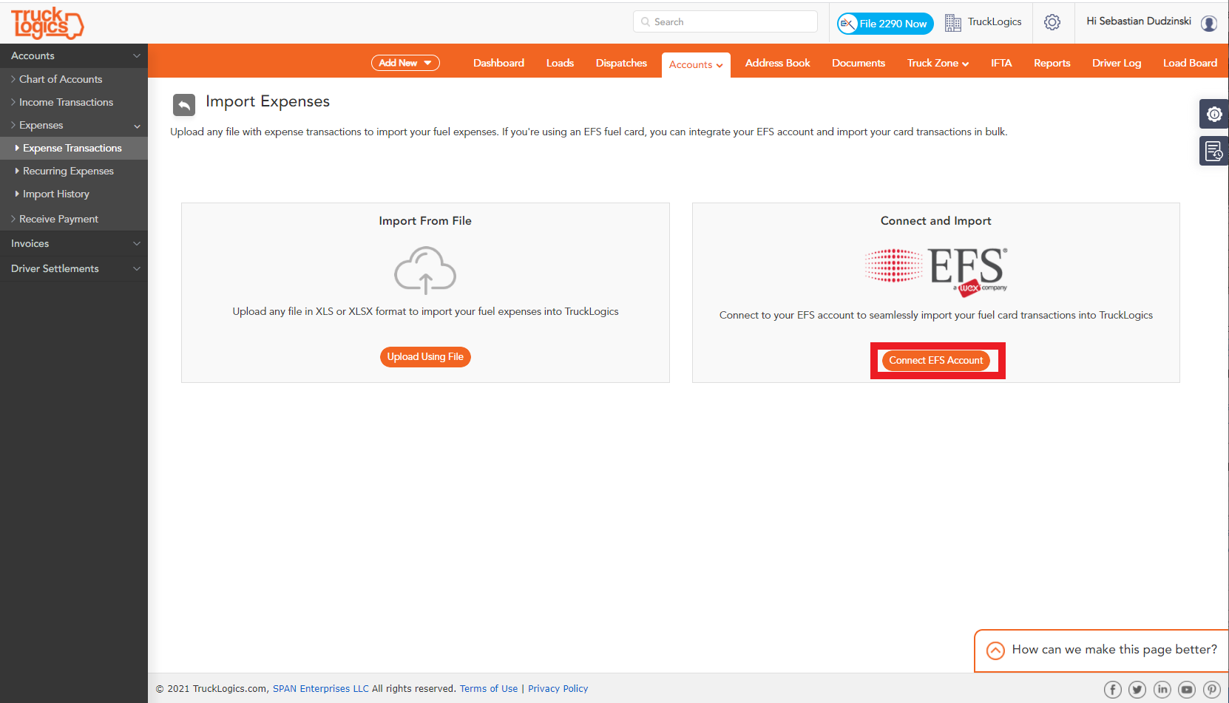
Task: Click the Upload Using File button
Action: click(x=425, y=357)
